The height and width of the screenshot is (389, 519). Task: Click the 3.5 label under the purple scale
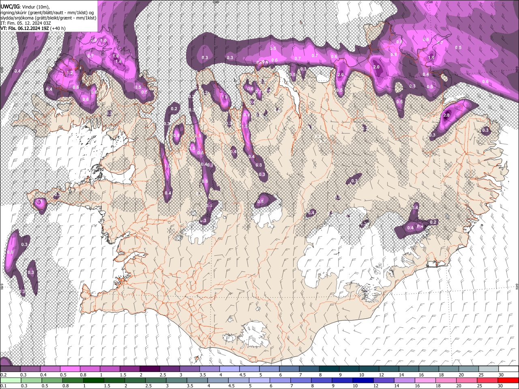click(x=203, y=375)
